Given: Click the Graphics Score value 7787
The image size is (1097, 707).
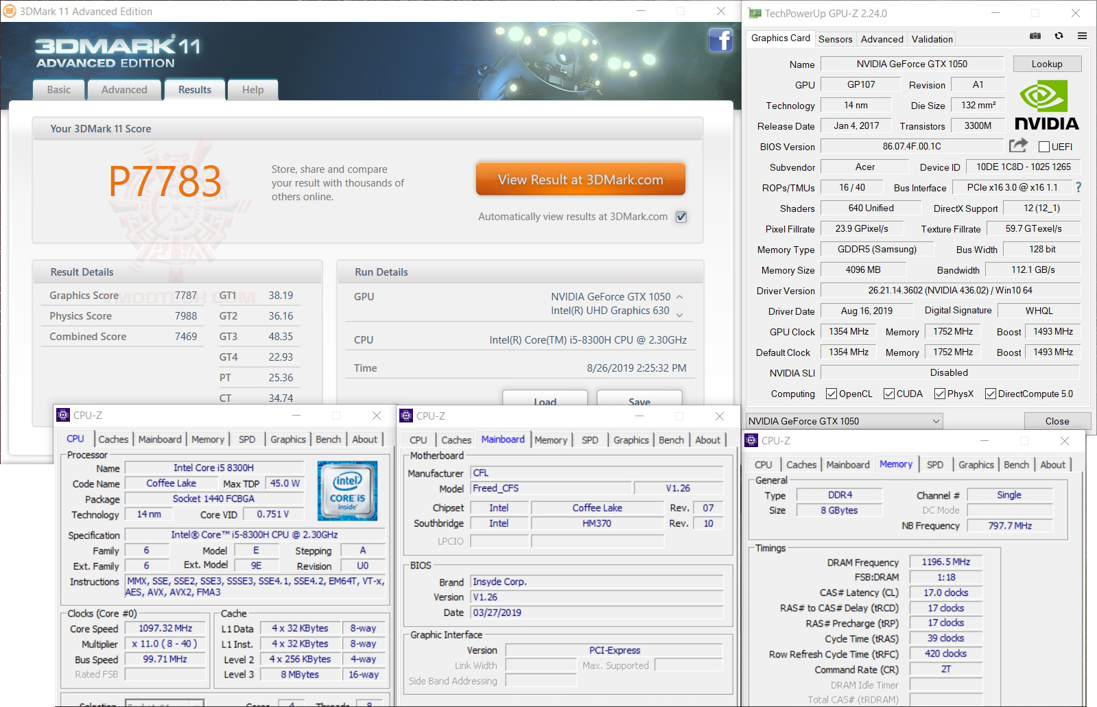Looking at the screenshot, I should (x=185, y=296).
